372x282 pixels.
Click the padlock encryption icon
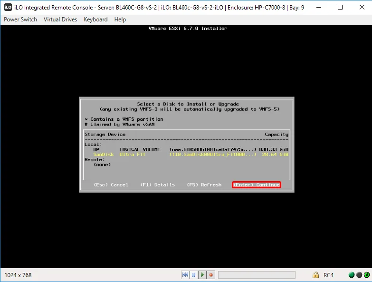tap(315, 275)
